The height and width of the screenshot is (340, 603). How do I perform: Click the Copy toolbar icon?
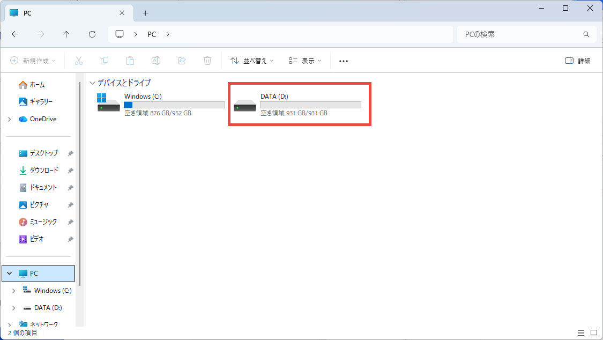105,61
